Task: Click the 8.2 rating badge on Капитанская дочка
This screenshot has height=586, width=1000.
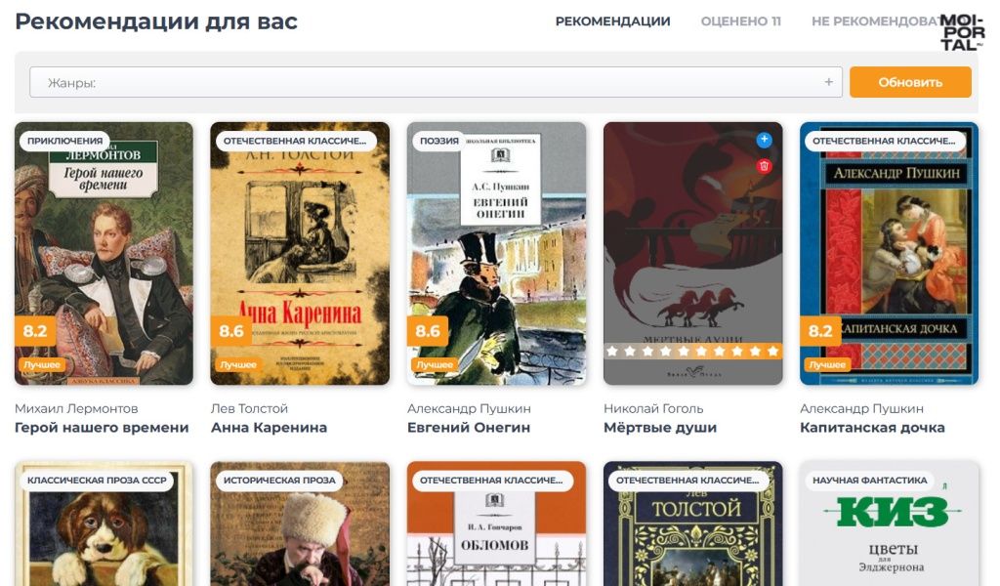Action: coord(820,331)
